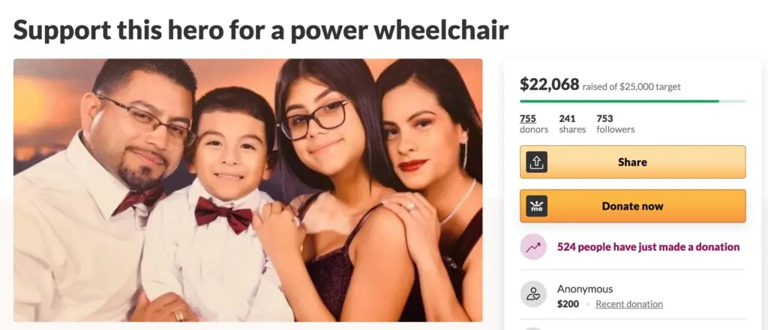Click the pink trending arrow icon
The height and width of the screenshot is (330, 768).
[x=533, y=247]
